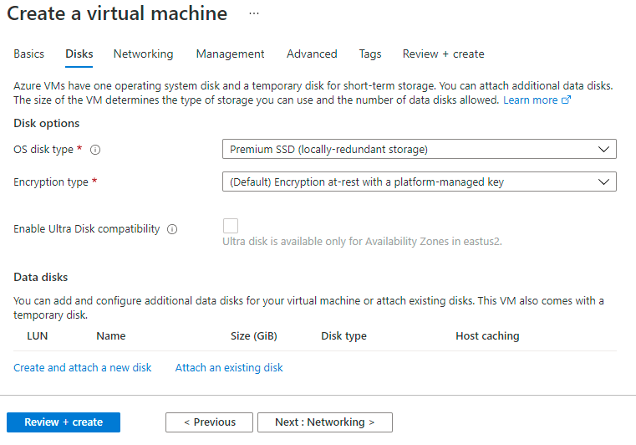Switch to the Advanced tab
The height and width of the screenshot is (445, 636).
pyautogui.click(x=312, y=54)
